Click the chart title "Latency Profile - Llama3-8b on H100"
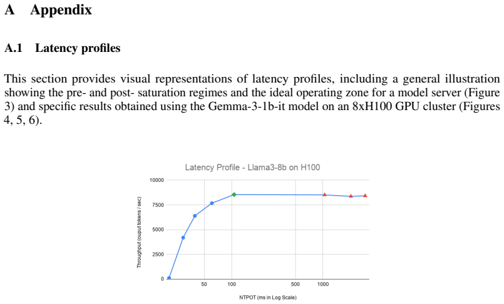Image resolution: width=504 pixels, height=304 pixels. point(252,167)
